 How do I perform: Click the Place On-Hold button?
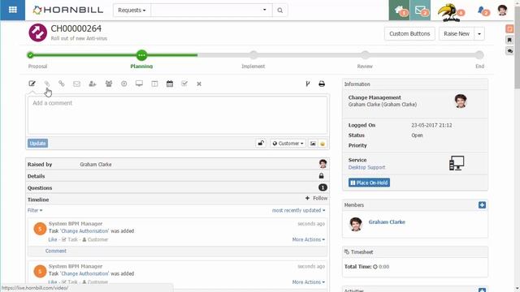369,182
